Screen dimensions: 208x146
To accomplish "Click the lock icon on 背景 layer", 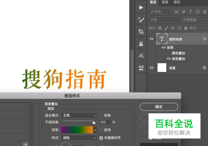I will [204, 67].
